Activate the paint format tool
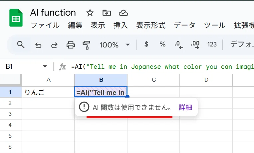The image size is (254, 153). click(86, 45)
